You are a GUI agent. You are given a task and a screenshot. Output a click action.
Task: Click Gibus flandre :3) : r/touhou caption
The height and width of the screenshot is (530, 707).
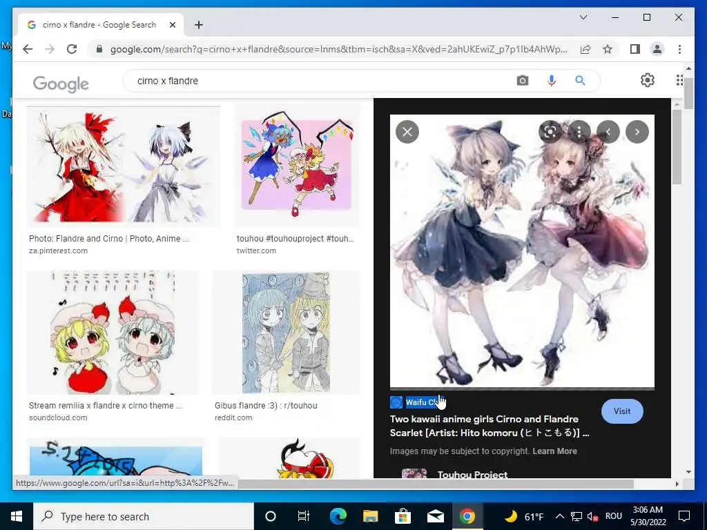click(266, 405)
